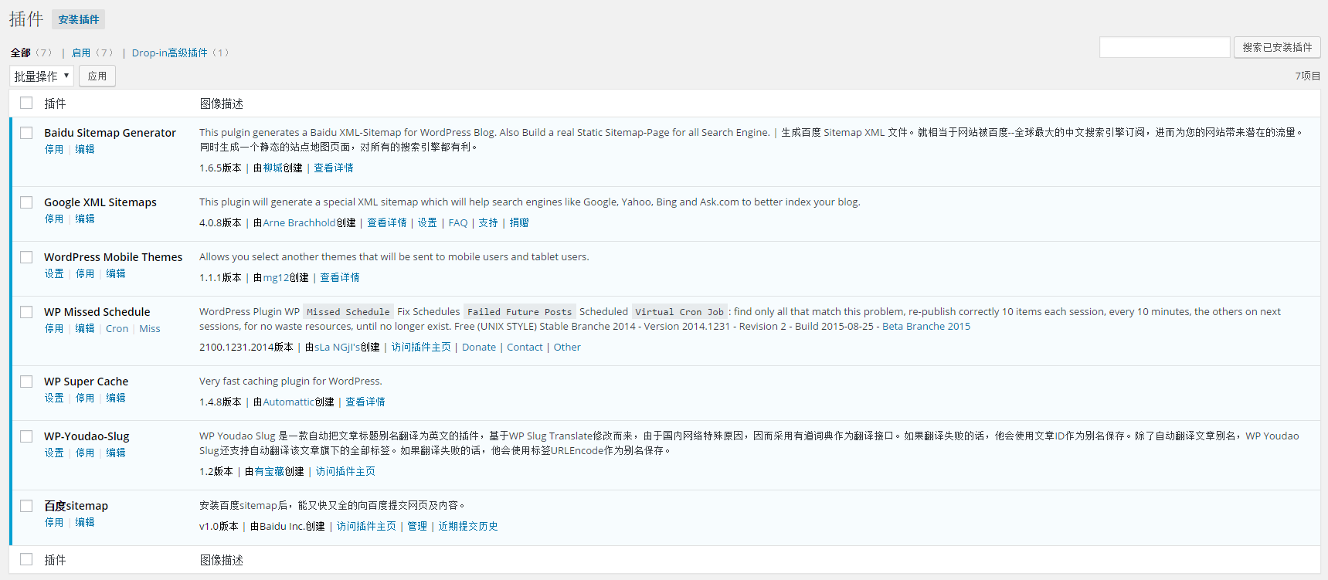The height and width of the screenshot is (580, 1328).
Task: Open 有宝藏 author link
Action: click(x=270, y=471)
